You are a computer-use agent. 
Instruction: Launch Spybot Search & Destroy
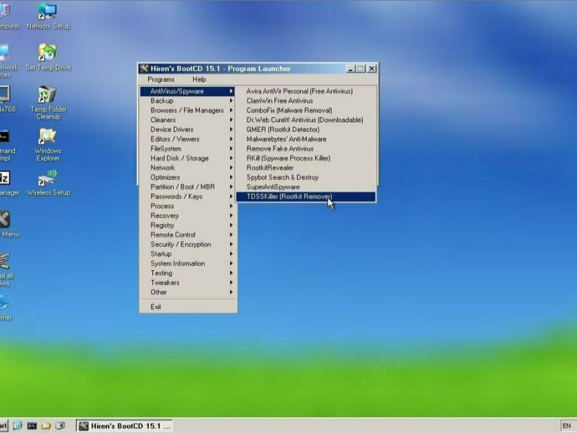coord(306,177)
